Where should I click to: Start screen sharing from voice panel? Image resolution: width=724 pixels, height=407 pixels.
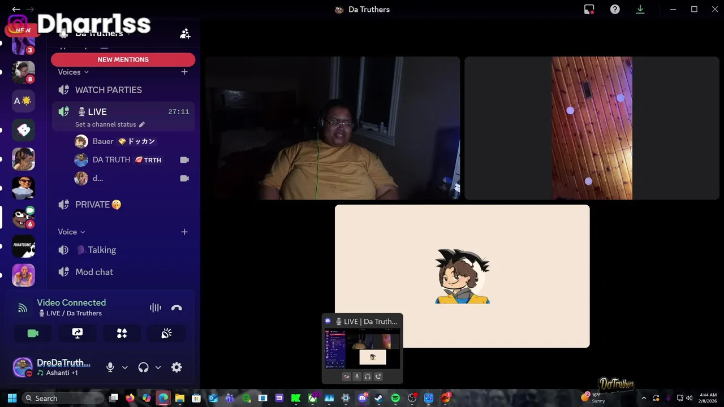click(x=77, y=334)
